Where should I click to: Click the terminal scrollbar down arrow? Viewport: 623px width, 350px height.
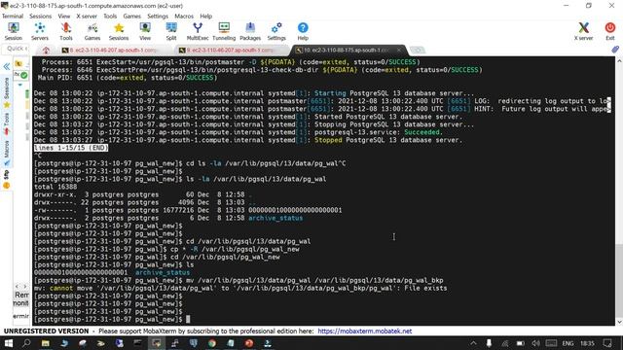tap(619, 322)
